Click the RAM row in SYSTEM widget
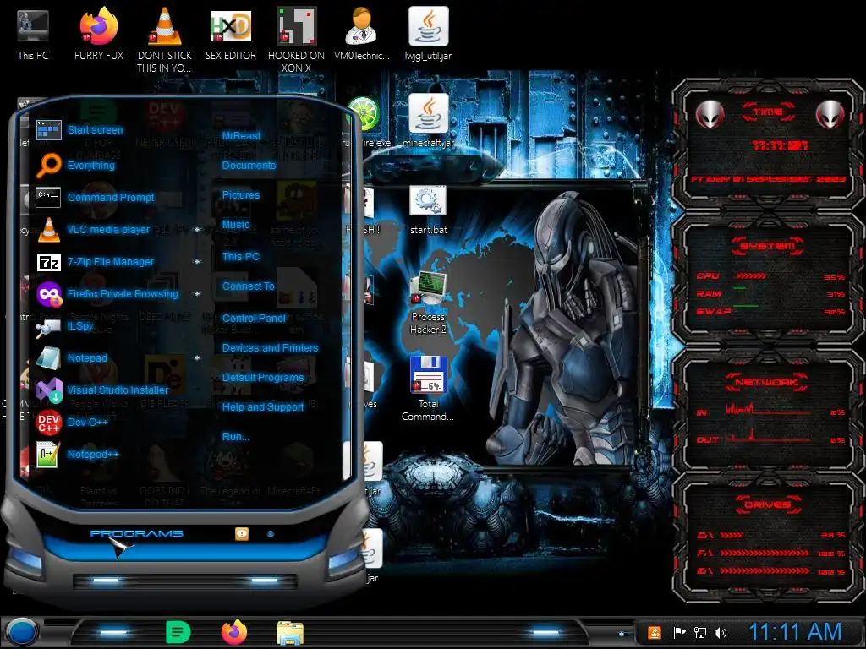This screenshot has width=866, height=649. coord(770,293)
